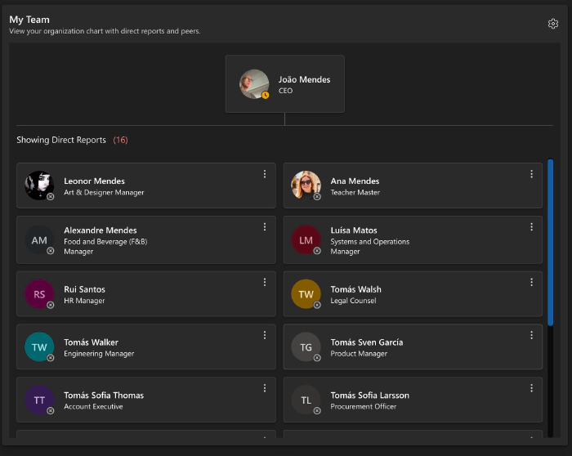The image size is (572, 456).
Task: Click the Tomás Walsh name link
Action: pyautogui.click(x=355, y=289)
